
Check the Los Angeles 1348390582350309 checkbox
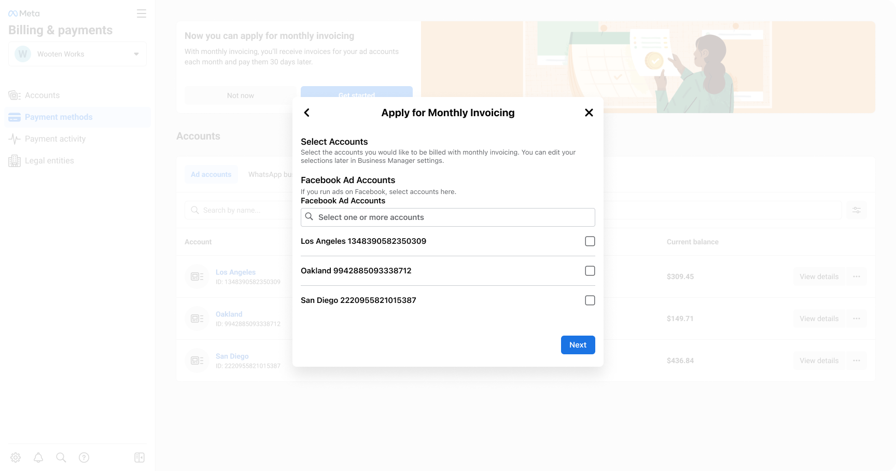point(590,241)
